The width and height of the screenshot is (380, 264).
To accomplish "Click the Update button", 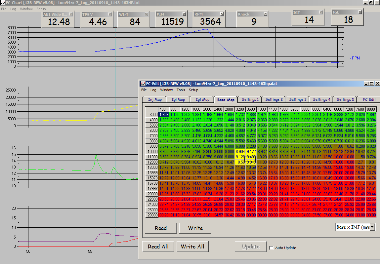I will click(x=251, y=246).
